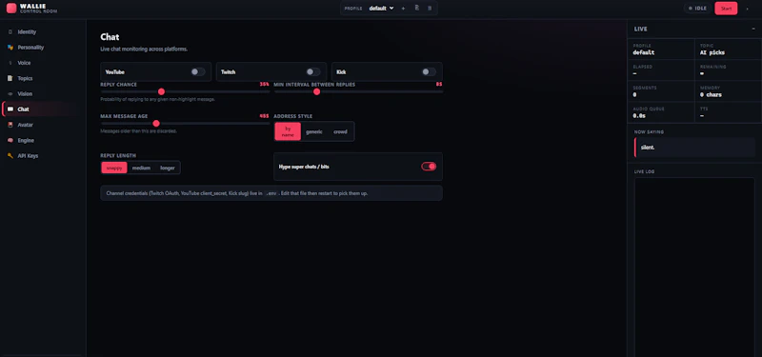Click the 'Chat' page heading
The width and height of the screenshot is (762, 357).
(x=110, y=37)
